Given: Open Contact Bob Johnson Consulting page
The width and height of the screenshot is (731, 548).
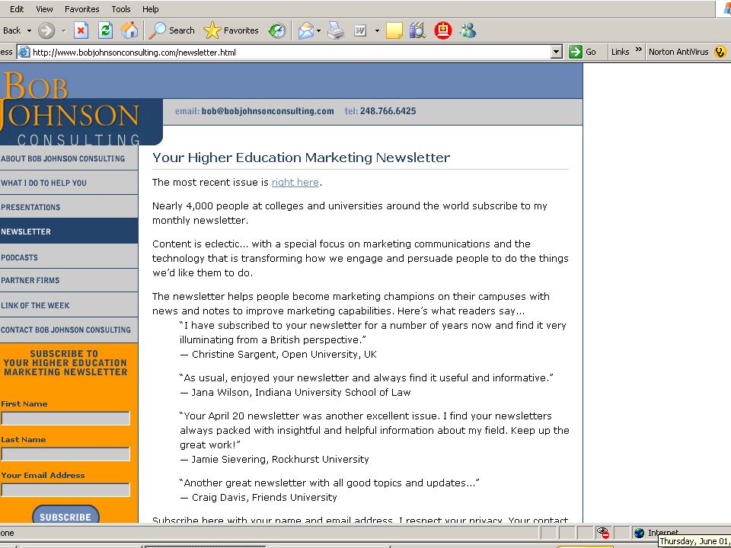Looking at the screenshot, I should coord(69,330).
